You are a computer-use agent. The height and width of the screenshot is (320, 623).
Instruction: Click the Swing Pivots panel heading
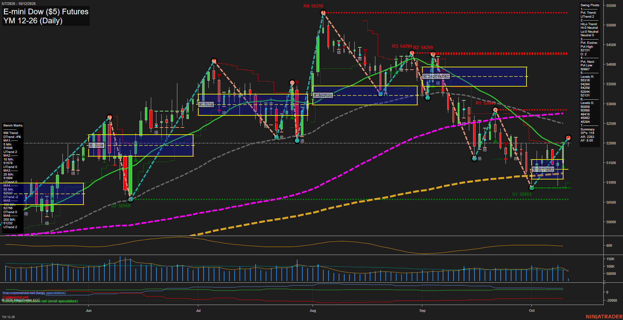(590, 5)
